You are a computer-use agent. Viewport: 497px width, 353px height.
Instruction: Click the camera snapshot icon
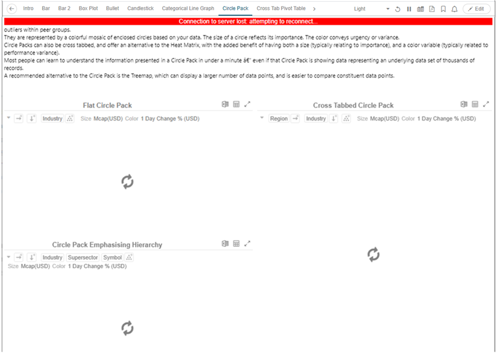pyautogui.click(x=420, y=9)
